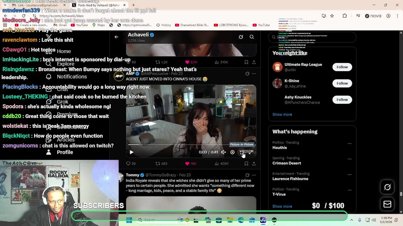Viewport: 403px width, 226px height.
Task: Open the Maps bookmark
Action: (x=99, y=25)
